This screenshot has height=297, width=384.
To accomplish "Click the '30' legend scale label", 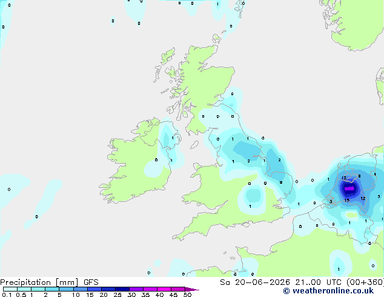I will click(131, 295).
